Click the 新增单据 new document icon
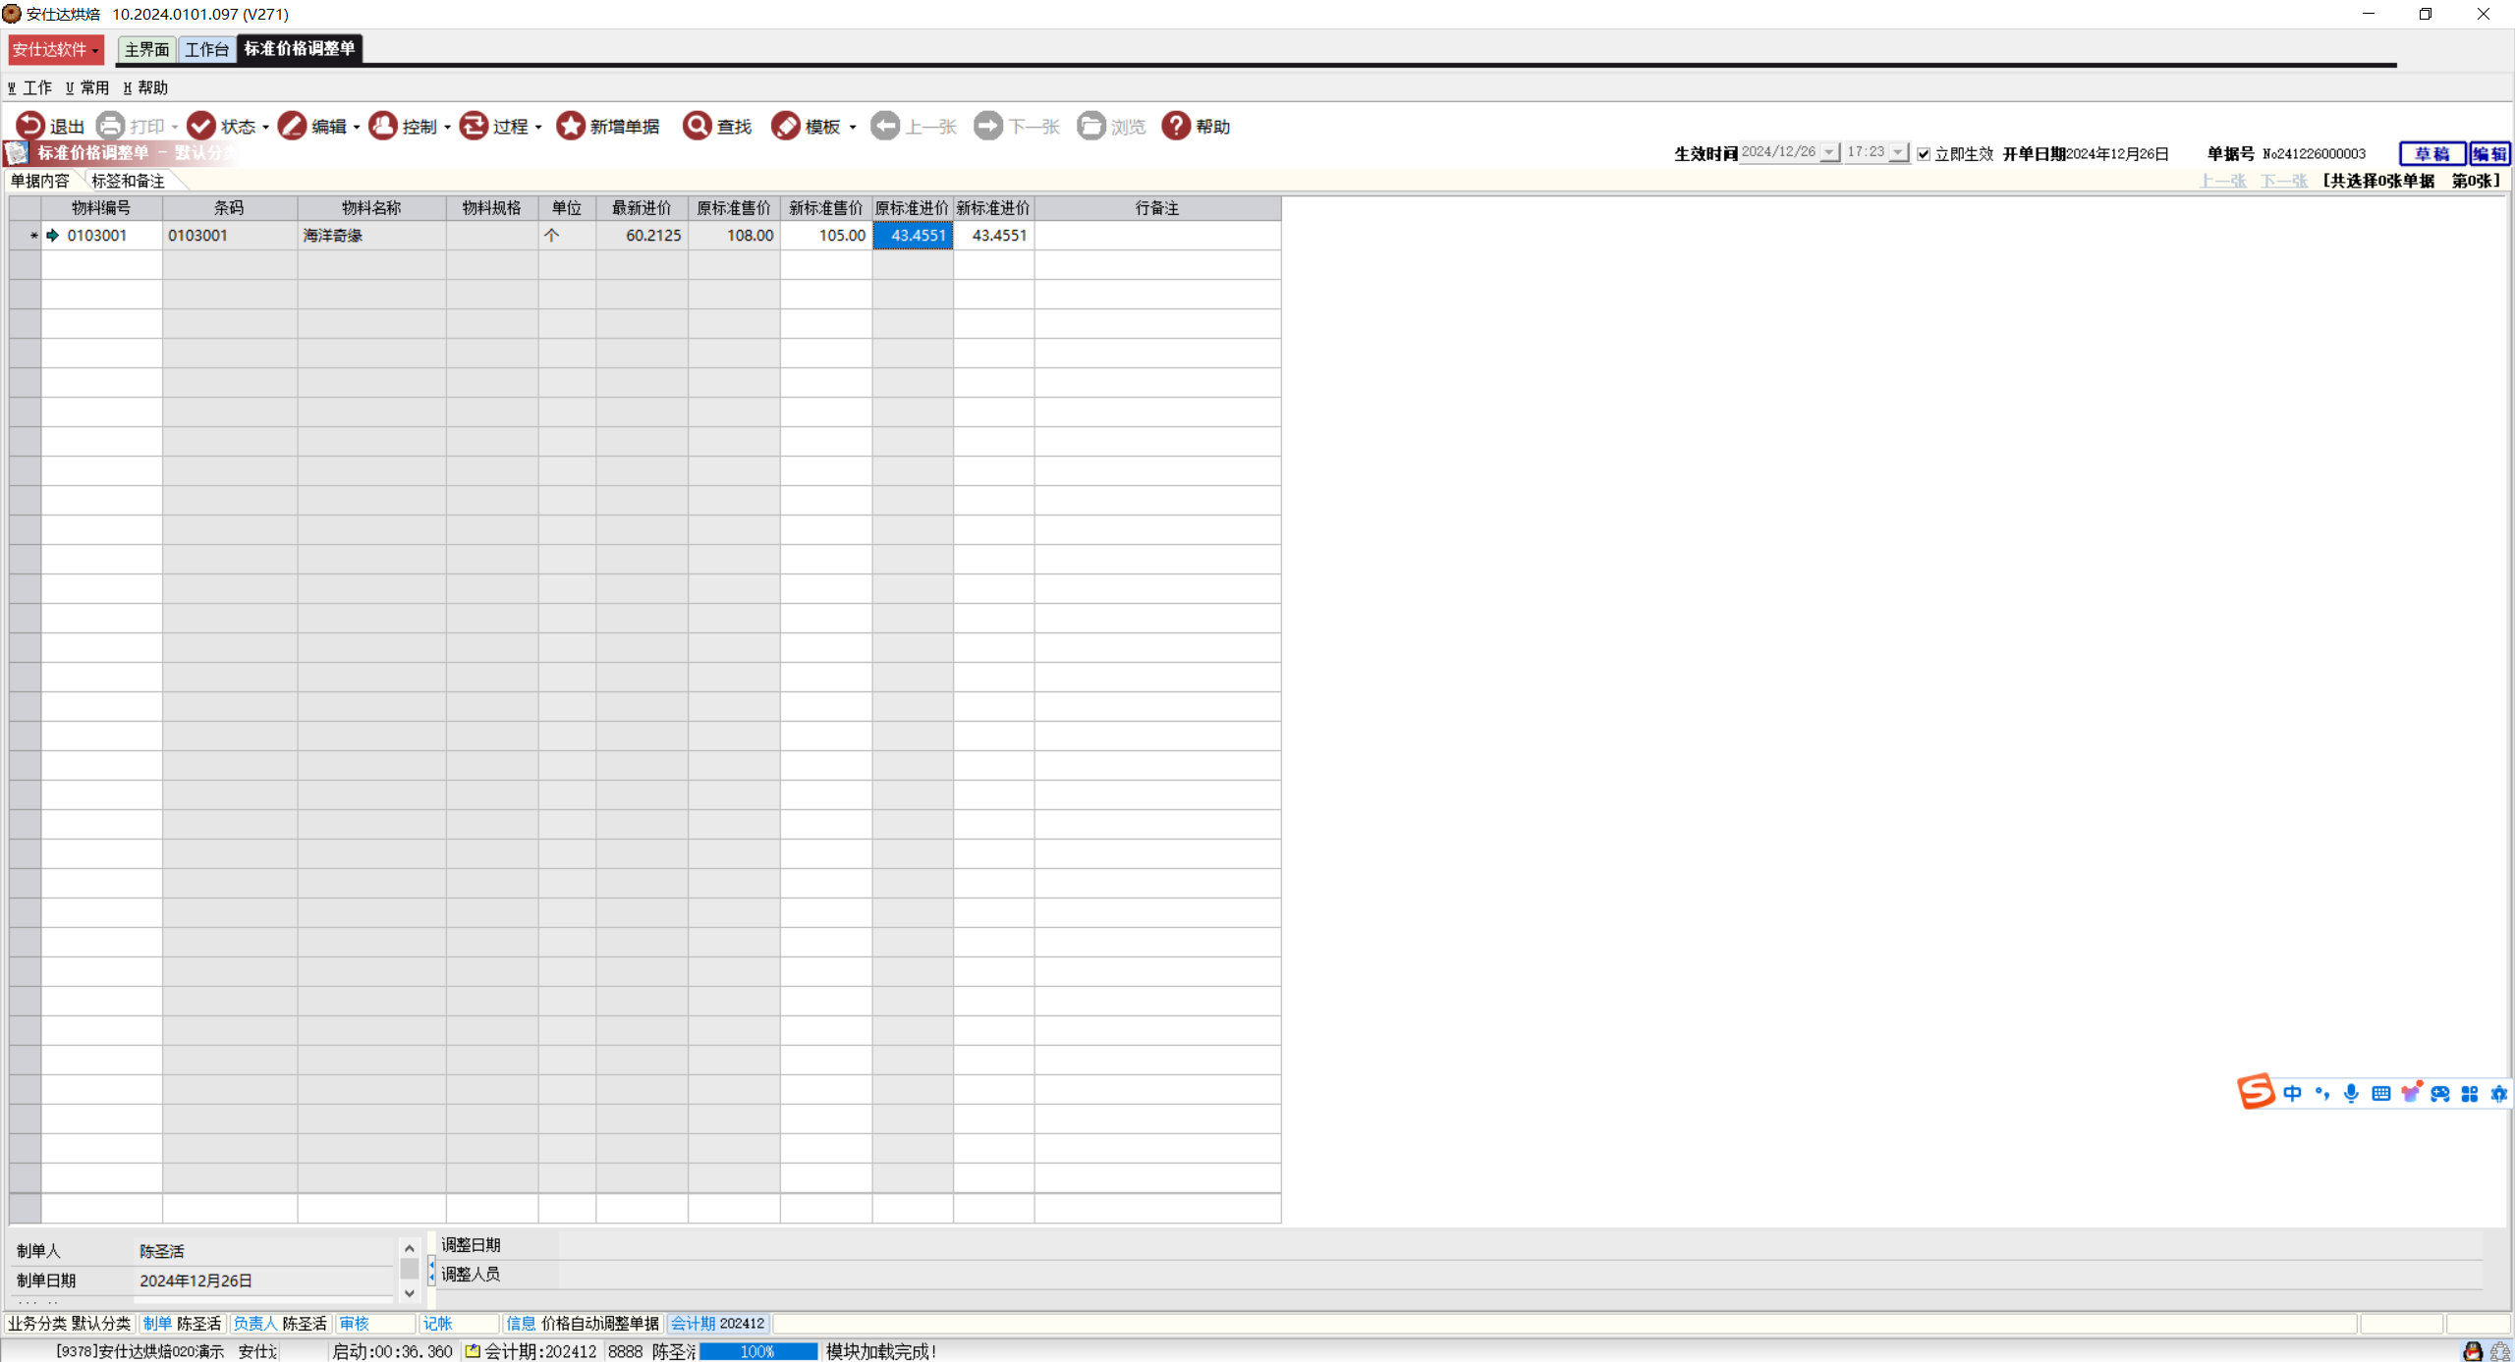 (571, 126)
